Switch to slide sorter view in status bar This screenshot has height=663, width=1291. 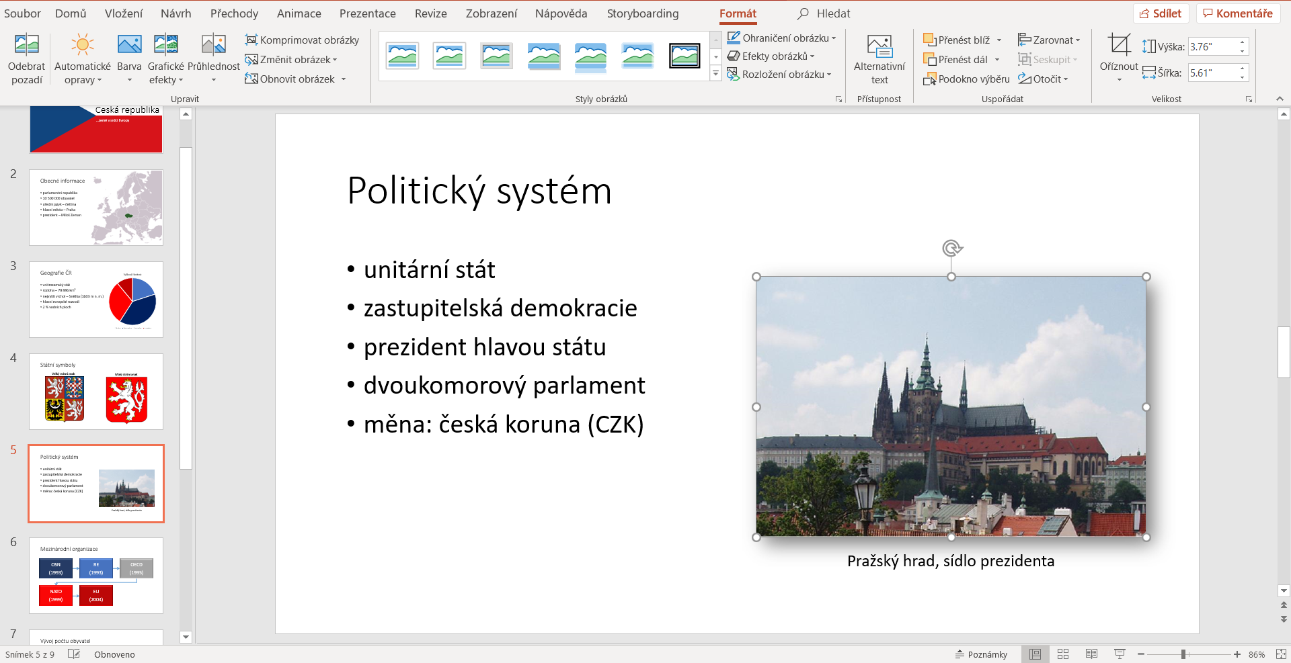(1063, 654)
